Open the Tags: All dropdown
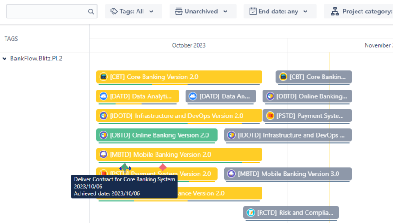 point(133,11)
